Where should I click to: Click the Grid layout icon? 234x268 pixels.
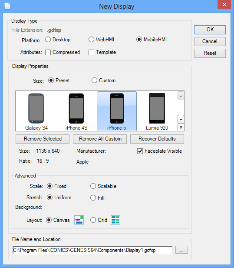(115, 220)
